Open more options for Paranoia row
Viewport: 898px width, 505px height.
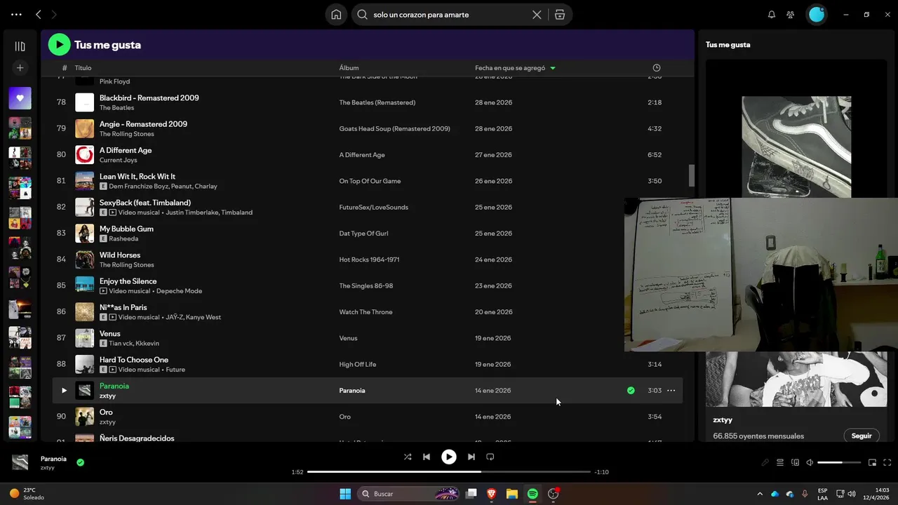pyautogui.click(x=671, y=391)
